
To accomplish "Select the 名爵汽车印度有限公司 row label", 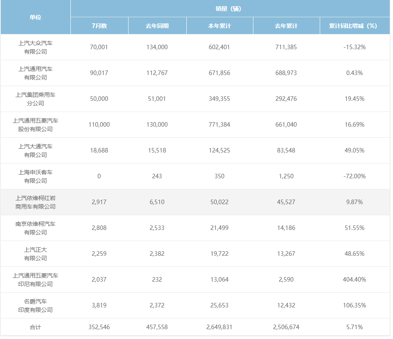I will pyautogui.click(x=35, y=306).
